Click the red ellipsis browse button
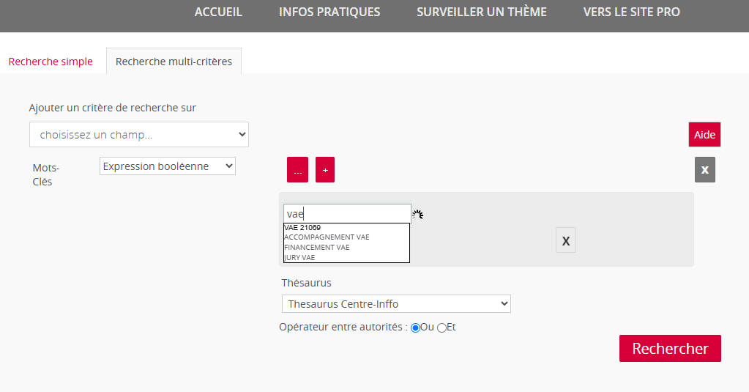The width and height of the screenshot is (749, 392). point(297,170)
